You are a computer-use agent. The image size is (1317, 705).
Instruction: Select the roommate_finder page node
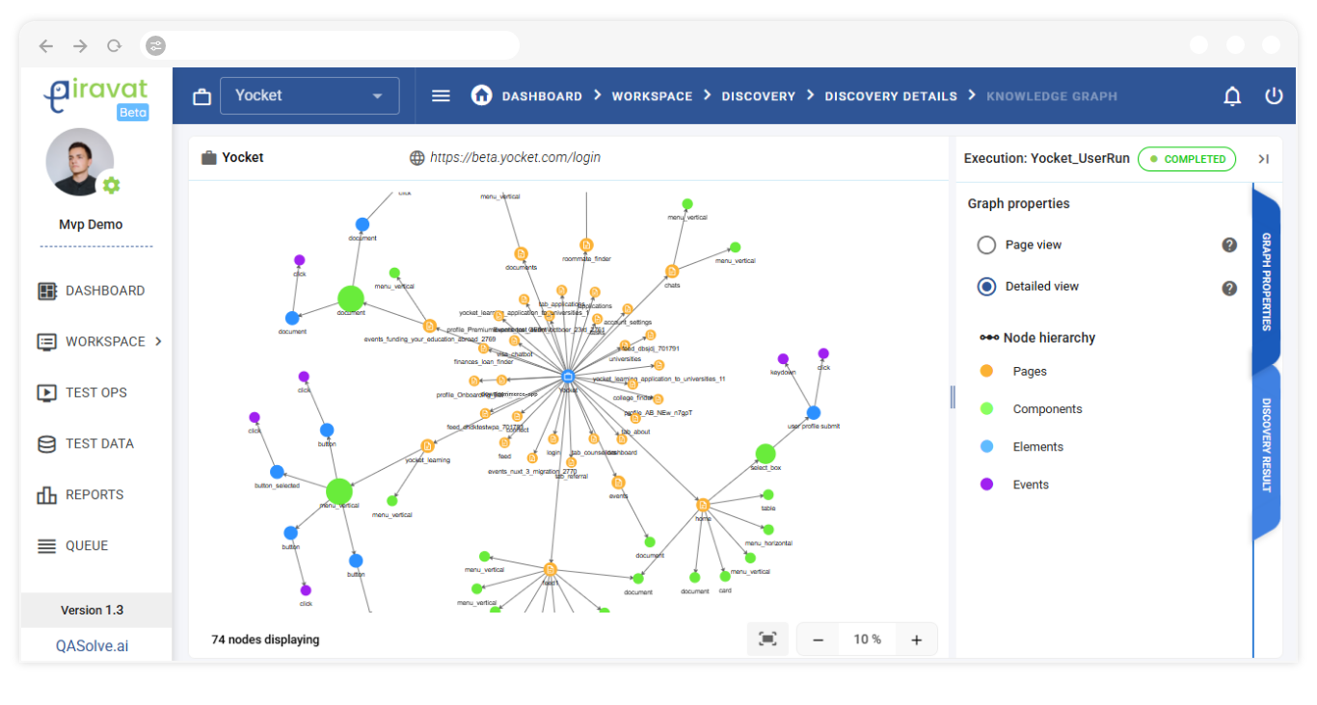point(586,245)
